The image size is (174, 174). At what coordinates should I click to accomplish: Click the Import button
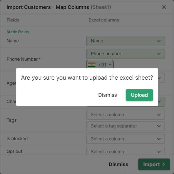coord(154,165)
